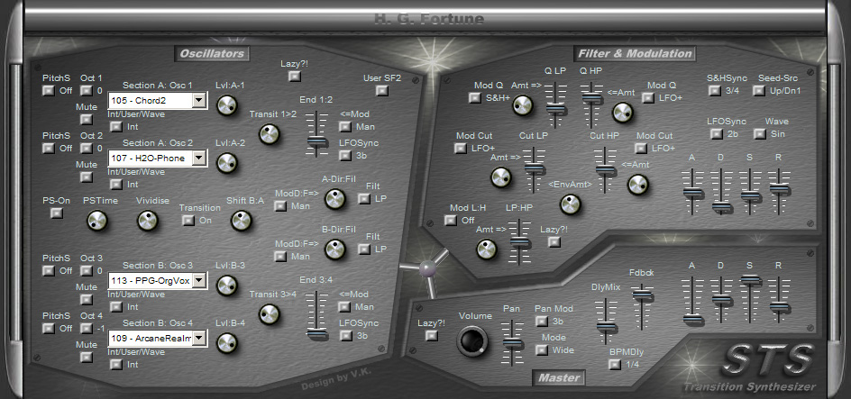Viewport: 851px width, 399px height.
Task: Click the Q LP slider
Action: (x=555, y=105)
